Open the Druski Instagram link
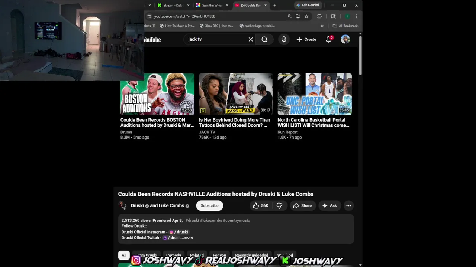This screenshot has width=476, height=267. [x=179, y=232]
